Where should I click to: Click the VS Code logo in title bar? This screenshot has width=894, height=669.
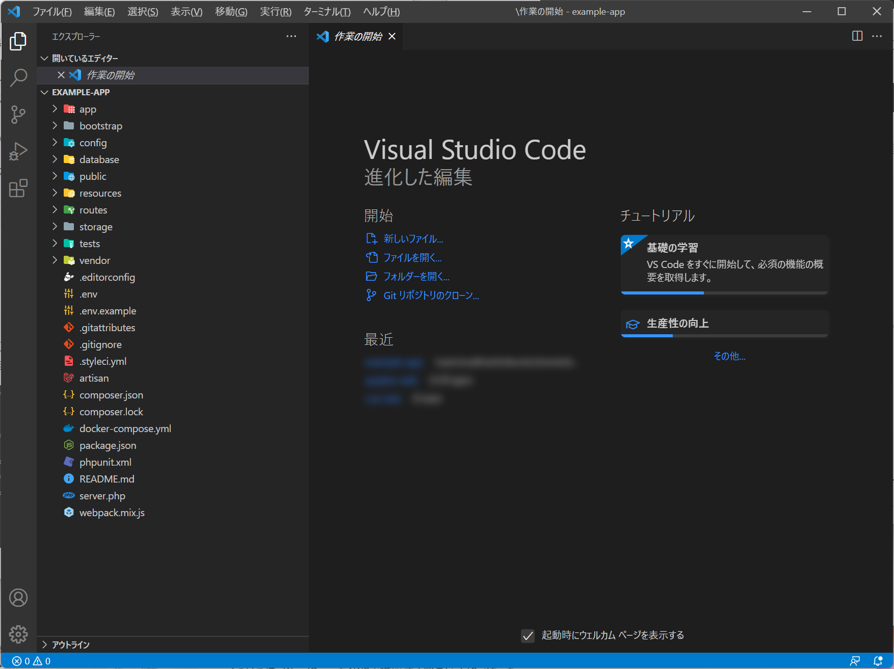[x=14, y=11]
